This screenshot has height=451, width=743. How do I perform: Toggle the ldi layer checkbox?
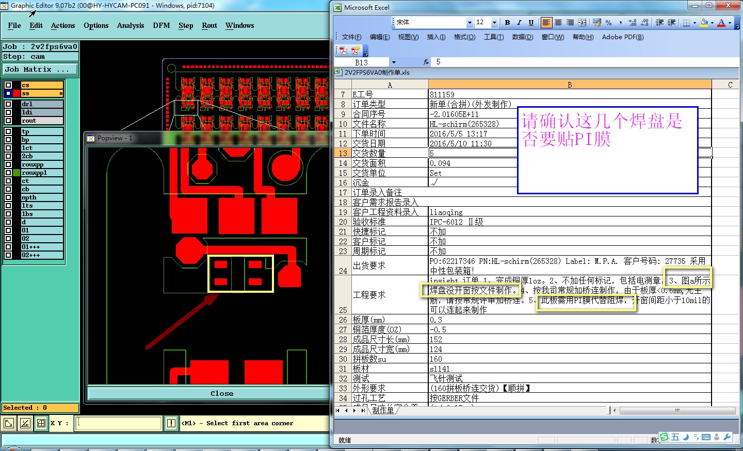click(x=8, y=112)
